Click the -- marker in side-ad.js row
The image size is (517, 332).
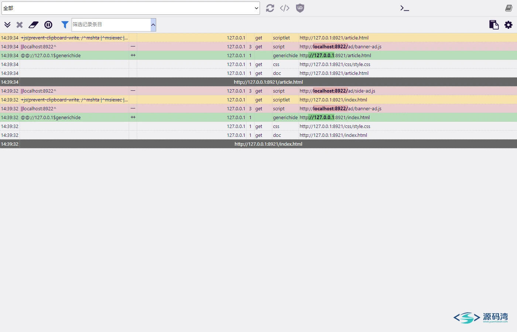[x=133, y=91]
